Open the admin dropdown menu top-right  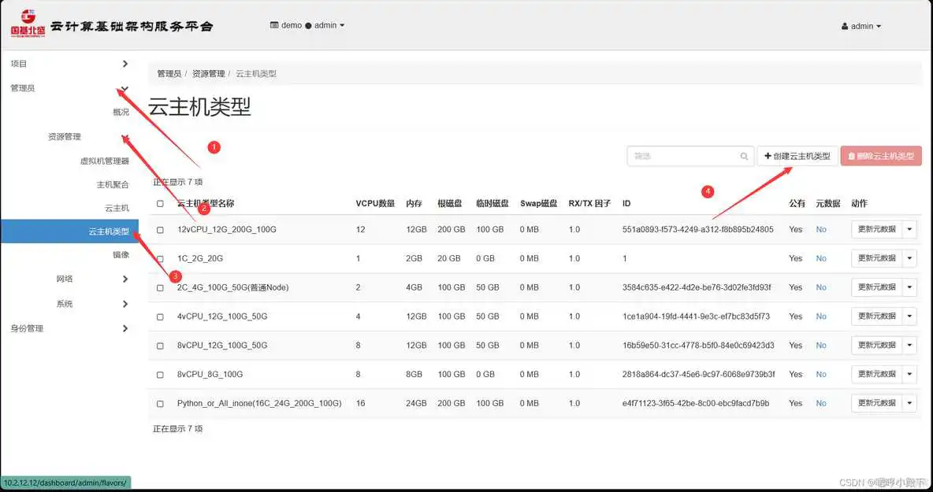(x=861, y=25)
